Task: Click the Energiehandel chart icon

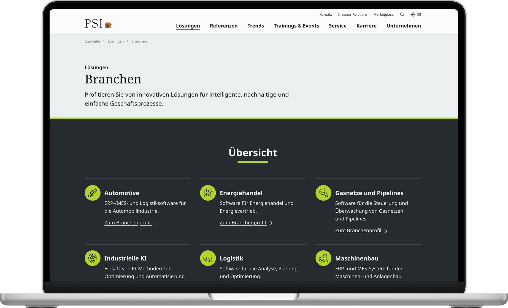Action: pos(208,193)
